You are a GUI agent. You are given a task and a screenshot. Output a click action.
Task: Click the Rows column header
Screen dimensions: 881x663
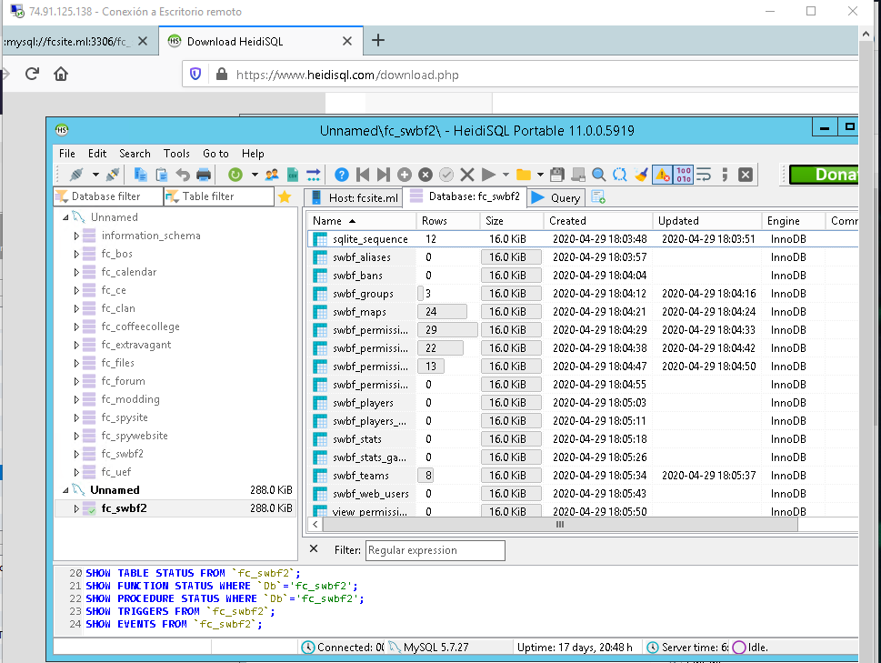[x=435, y=221]
